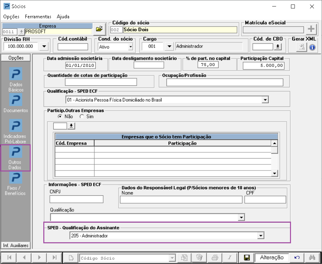The image size is (322, 264).
Task: Open the Dados Básicos sidebar section
Action: [x=16, y=80]
